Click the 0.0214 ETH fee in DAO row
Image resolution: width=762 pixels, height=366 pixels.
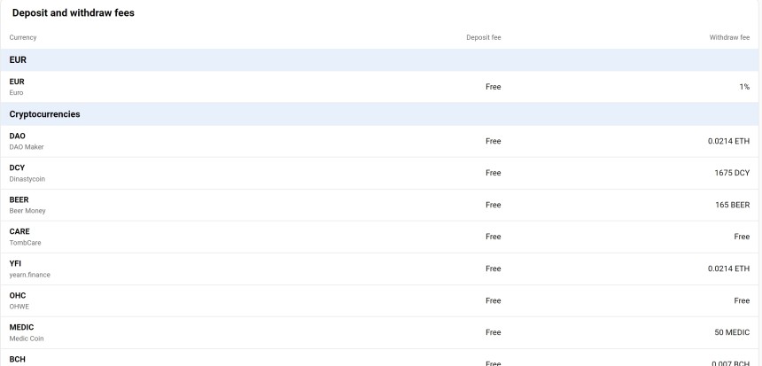(727, 141)
